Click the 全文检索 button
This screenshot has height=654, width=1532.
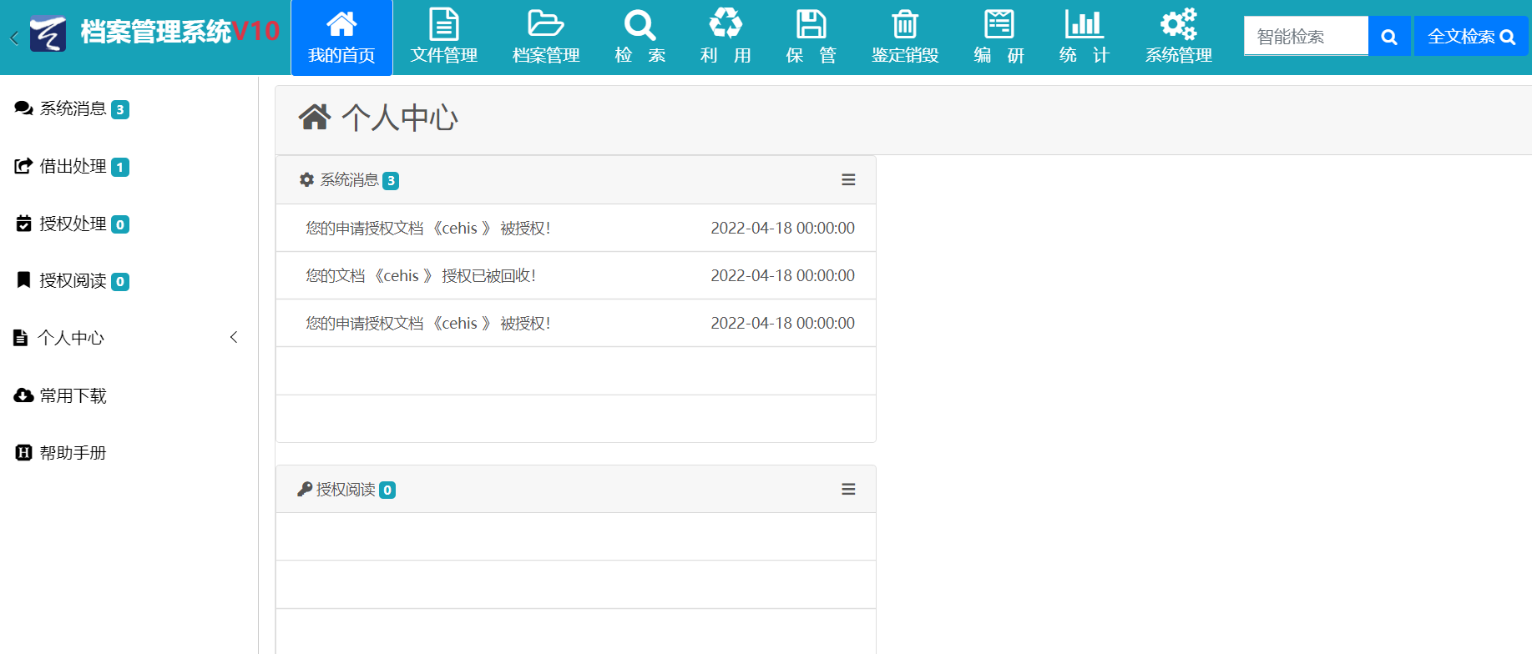pyautogui.click(x=1470, y=37)
